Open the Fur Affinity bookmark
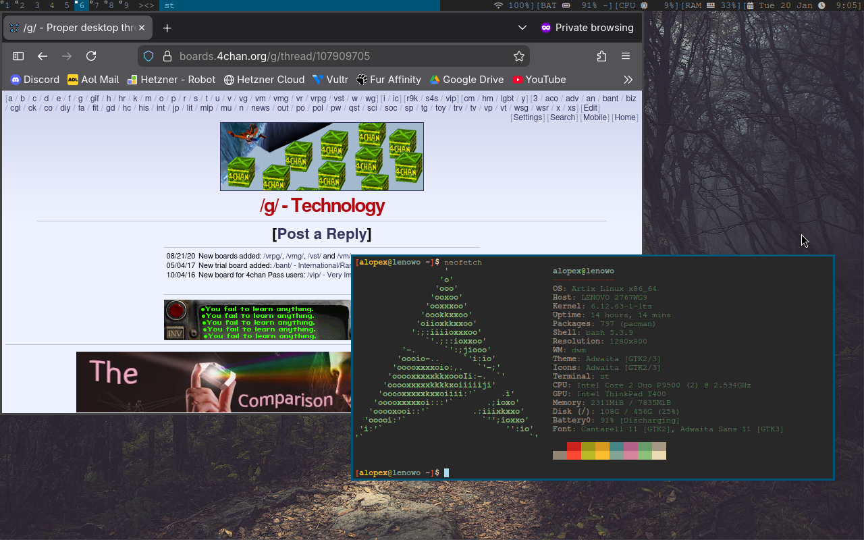 tap(388, 80)
